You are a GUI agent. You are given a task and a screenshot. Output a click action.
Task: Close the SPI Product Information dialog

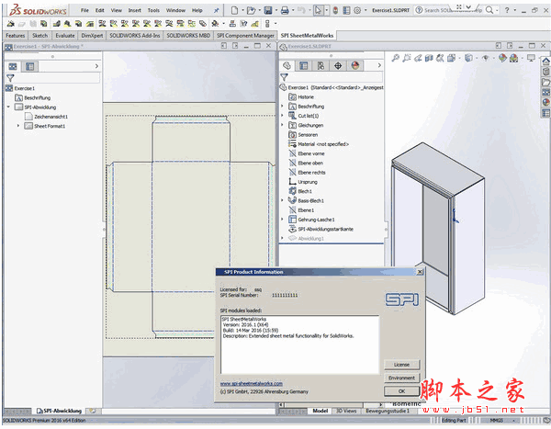click(420, 272)
